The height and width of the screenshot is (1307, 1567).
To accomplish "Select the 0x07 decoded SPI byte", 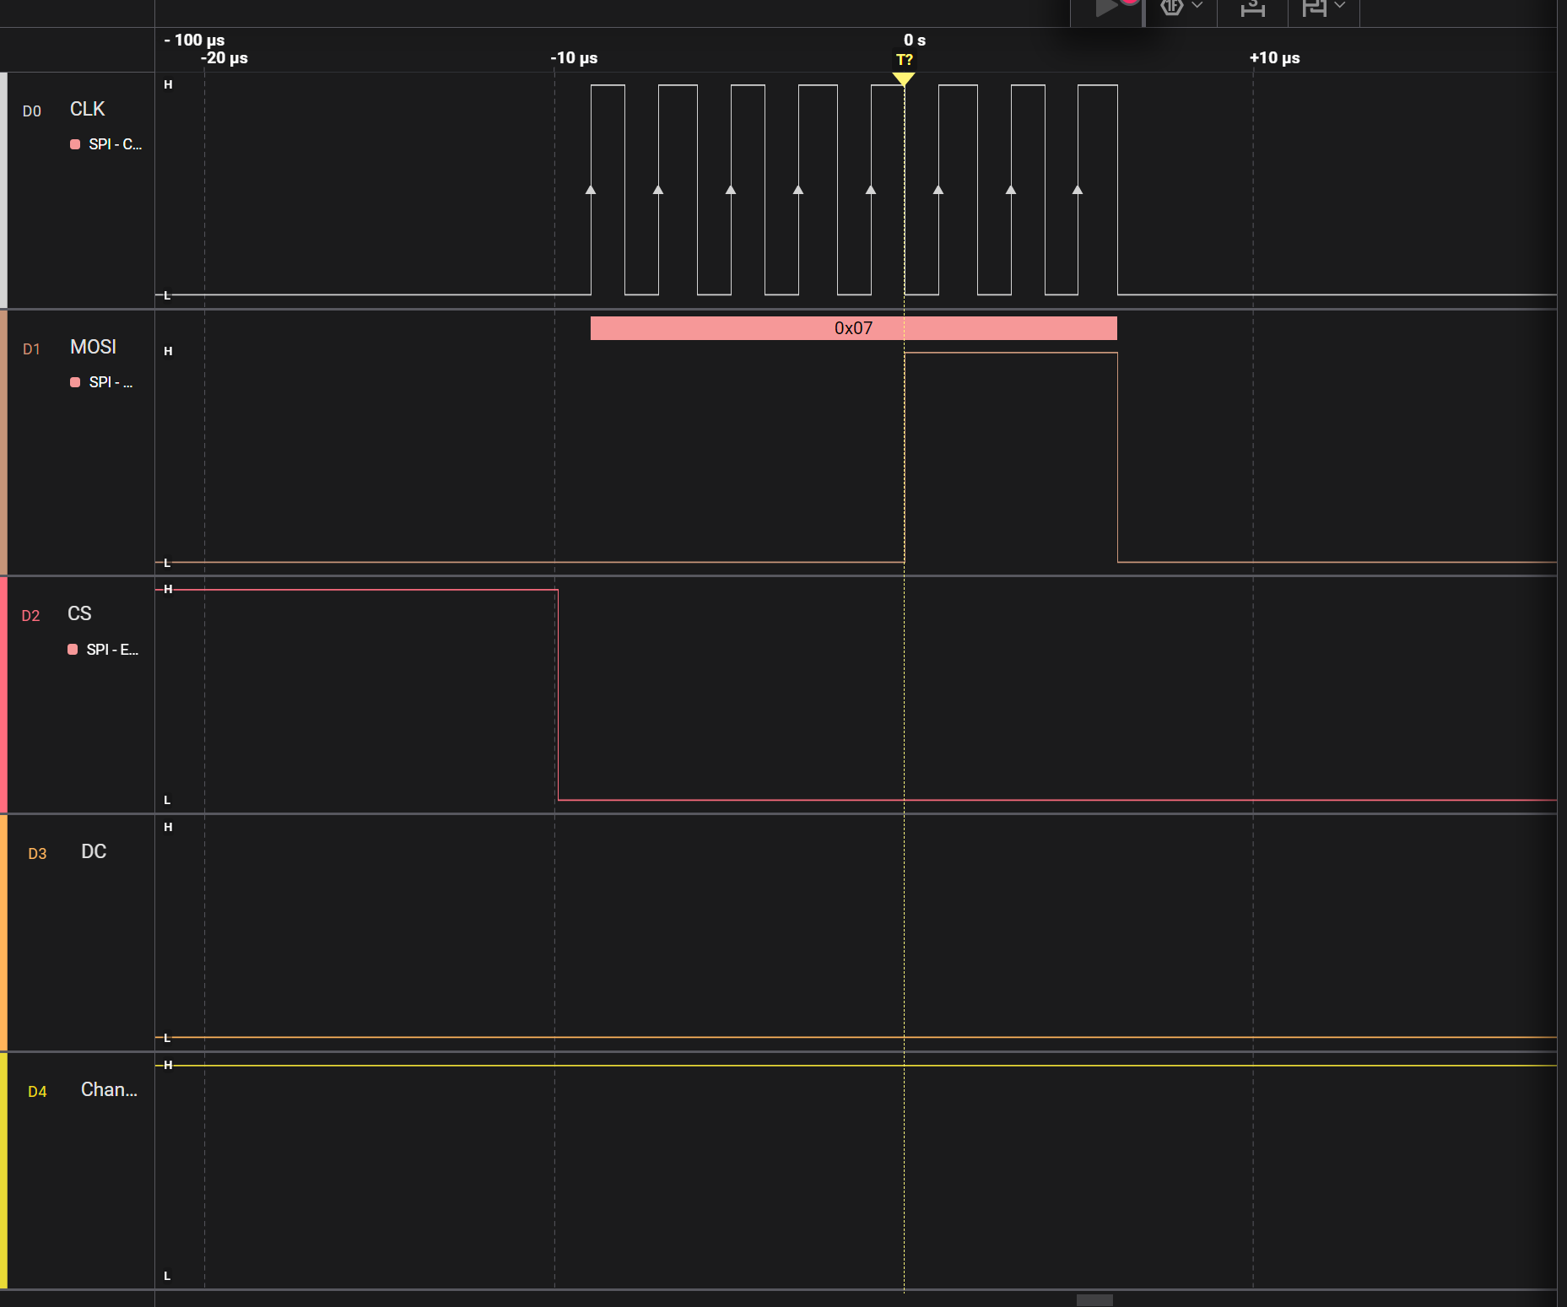I will click(x=853, y=328).
